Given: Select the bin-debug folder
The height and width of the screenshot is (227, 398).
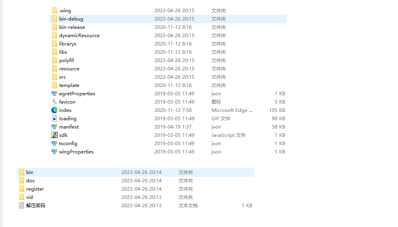Looking at the screenshot, I should (x=71, y=19).
